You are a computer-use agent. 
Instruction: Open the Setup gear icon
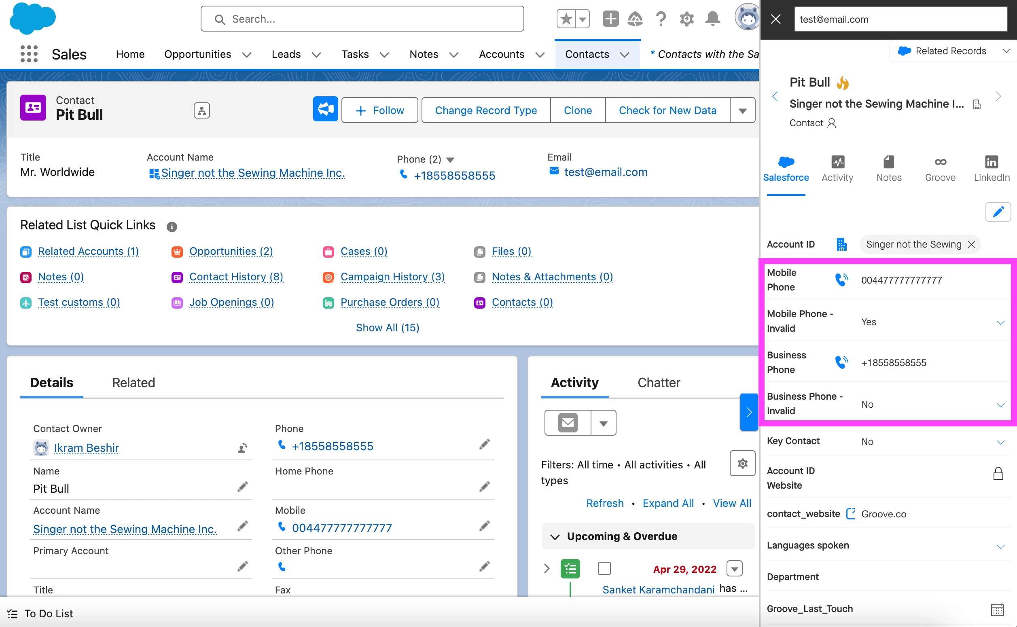click(686, 19)
